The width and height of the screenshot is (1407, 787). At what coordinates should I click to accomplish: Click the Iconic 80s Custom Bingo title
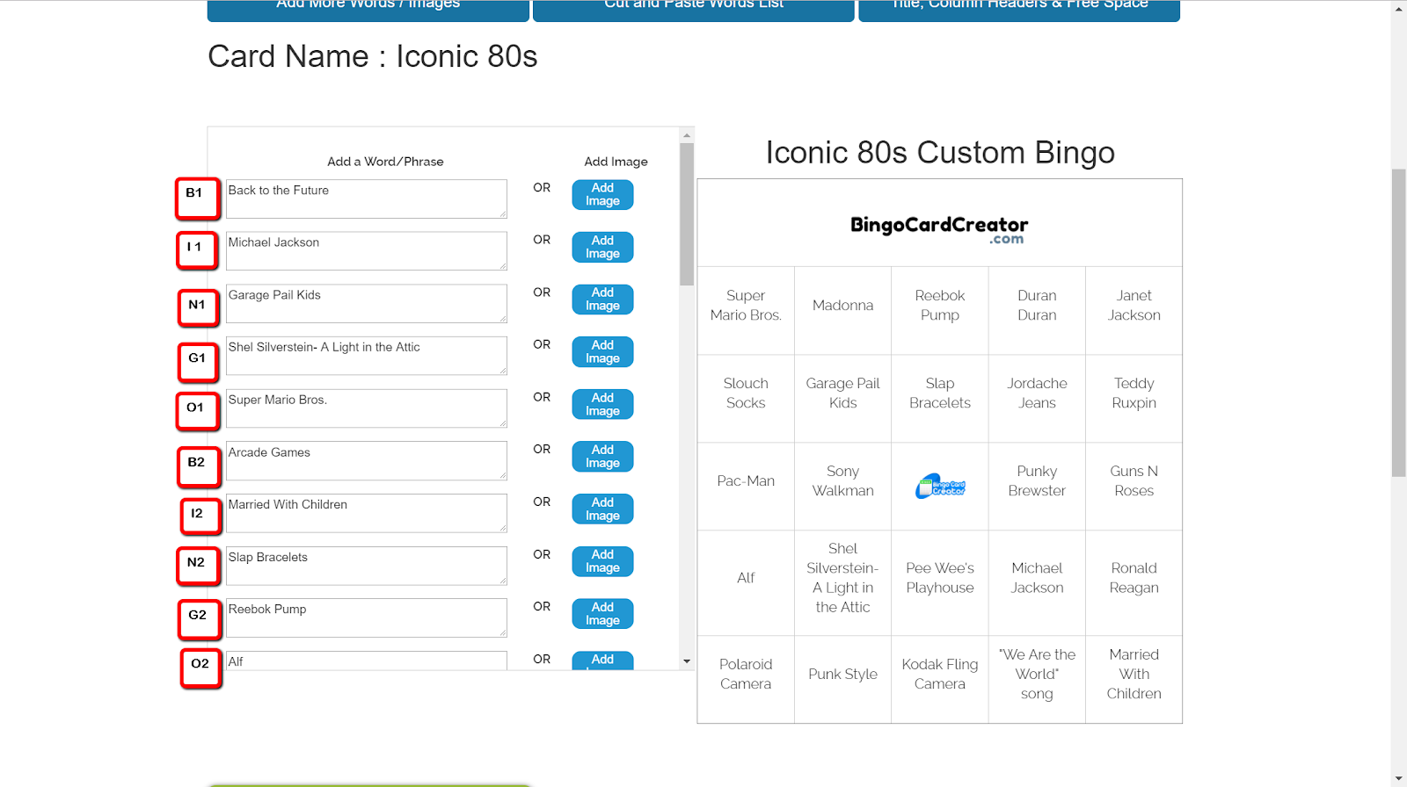pos(940,153)
